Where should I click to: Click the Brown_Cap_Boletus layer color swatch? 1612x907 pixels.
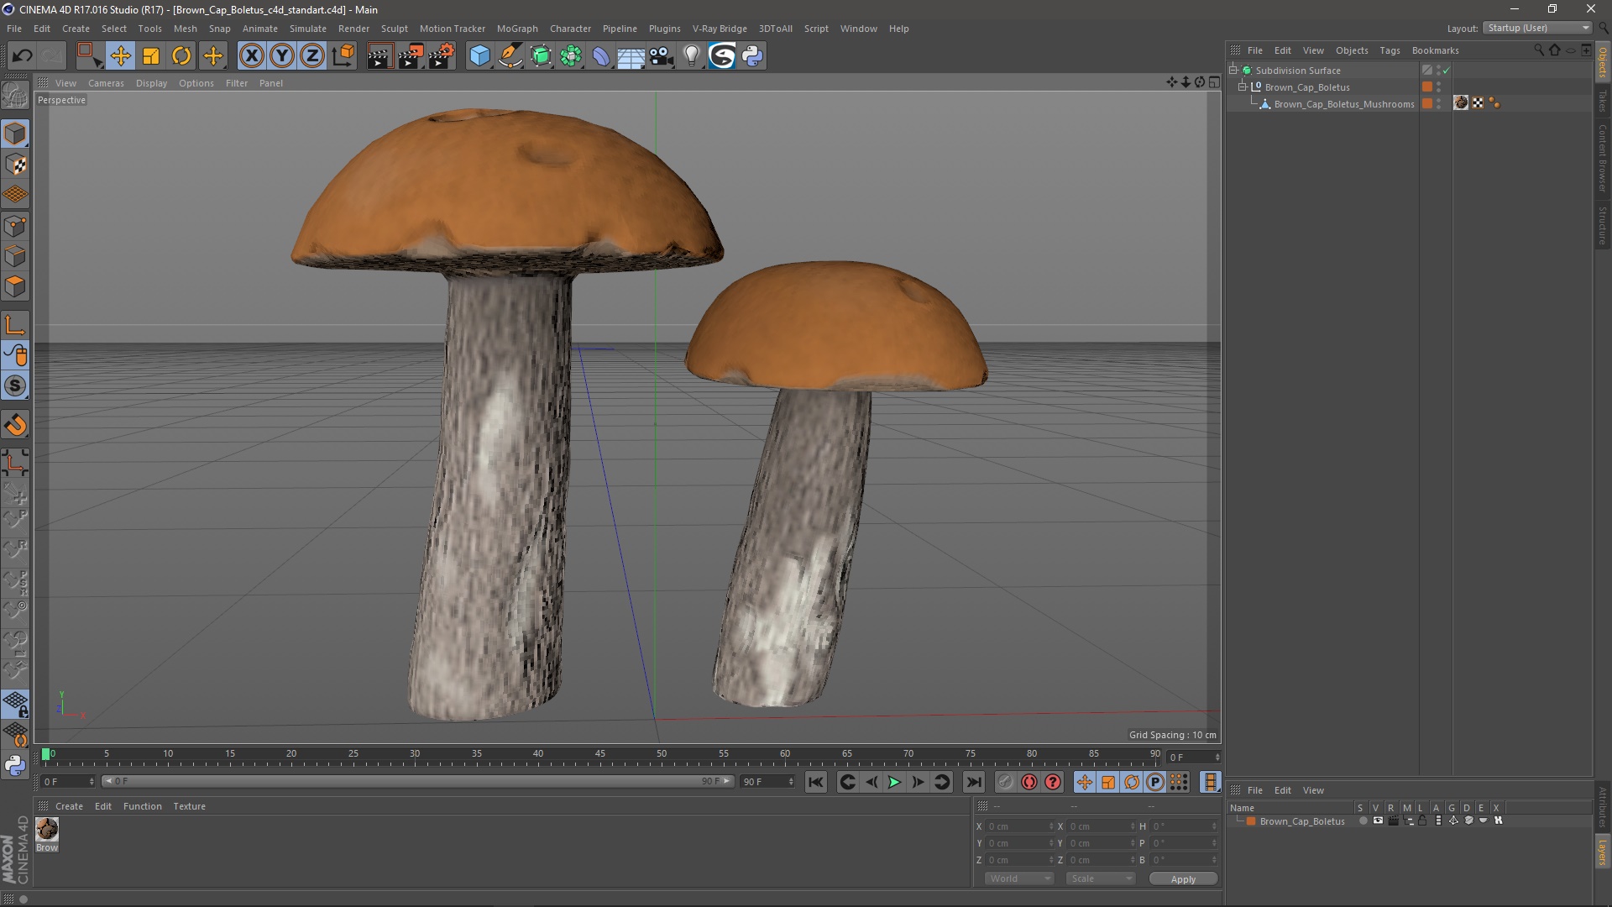(x=1251, y=821)
